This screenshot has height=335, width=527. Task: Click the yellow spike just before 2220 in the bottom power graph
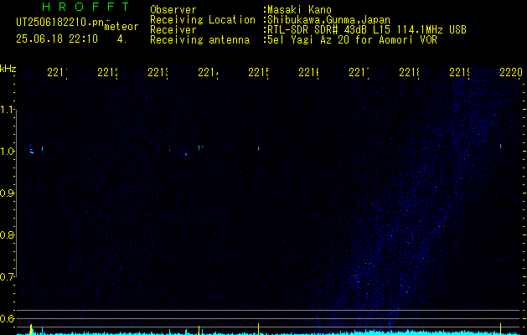500,328
